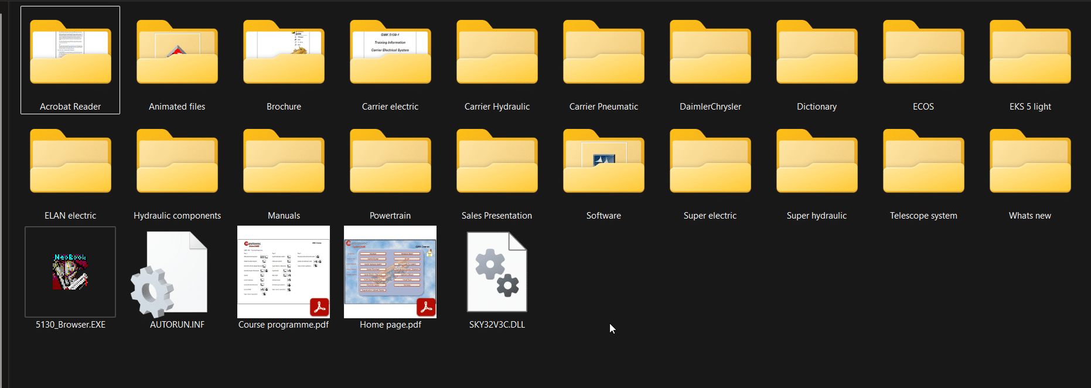Select the Acrobat Reader folder icon

click(70, 52)
